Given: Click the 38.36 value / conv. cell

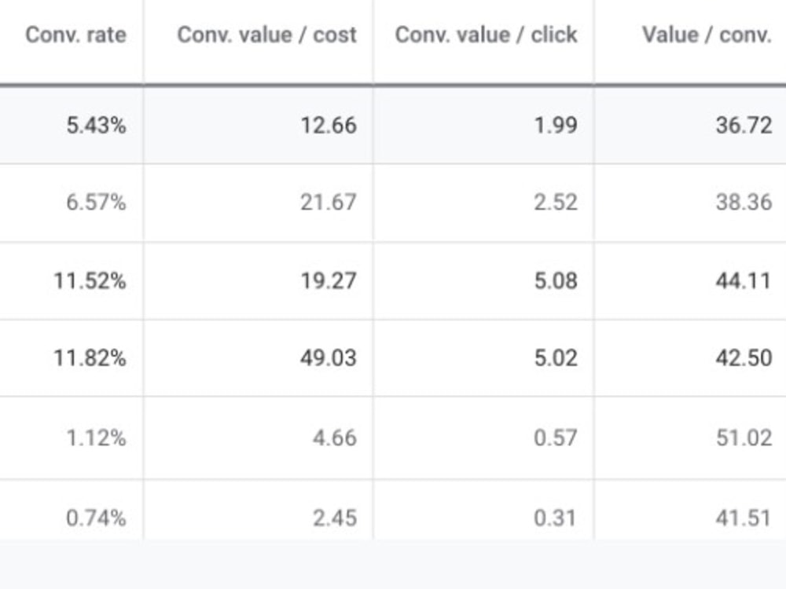Looking at the screenshot, I should [744, 203].
